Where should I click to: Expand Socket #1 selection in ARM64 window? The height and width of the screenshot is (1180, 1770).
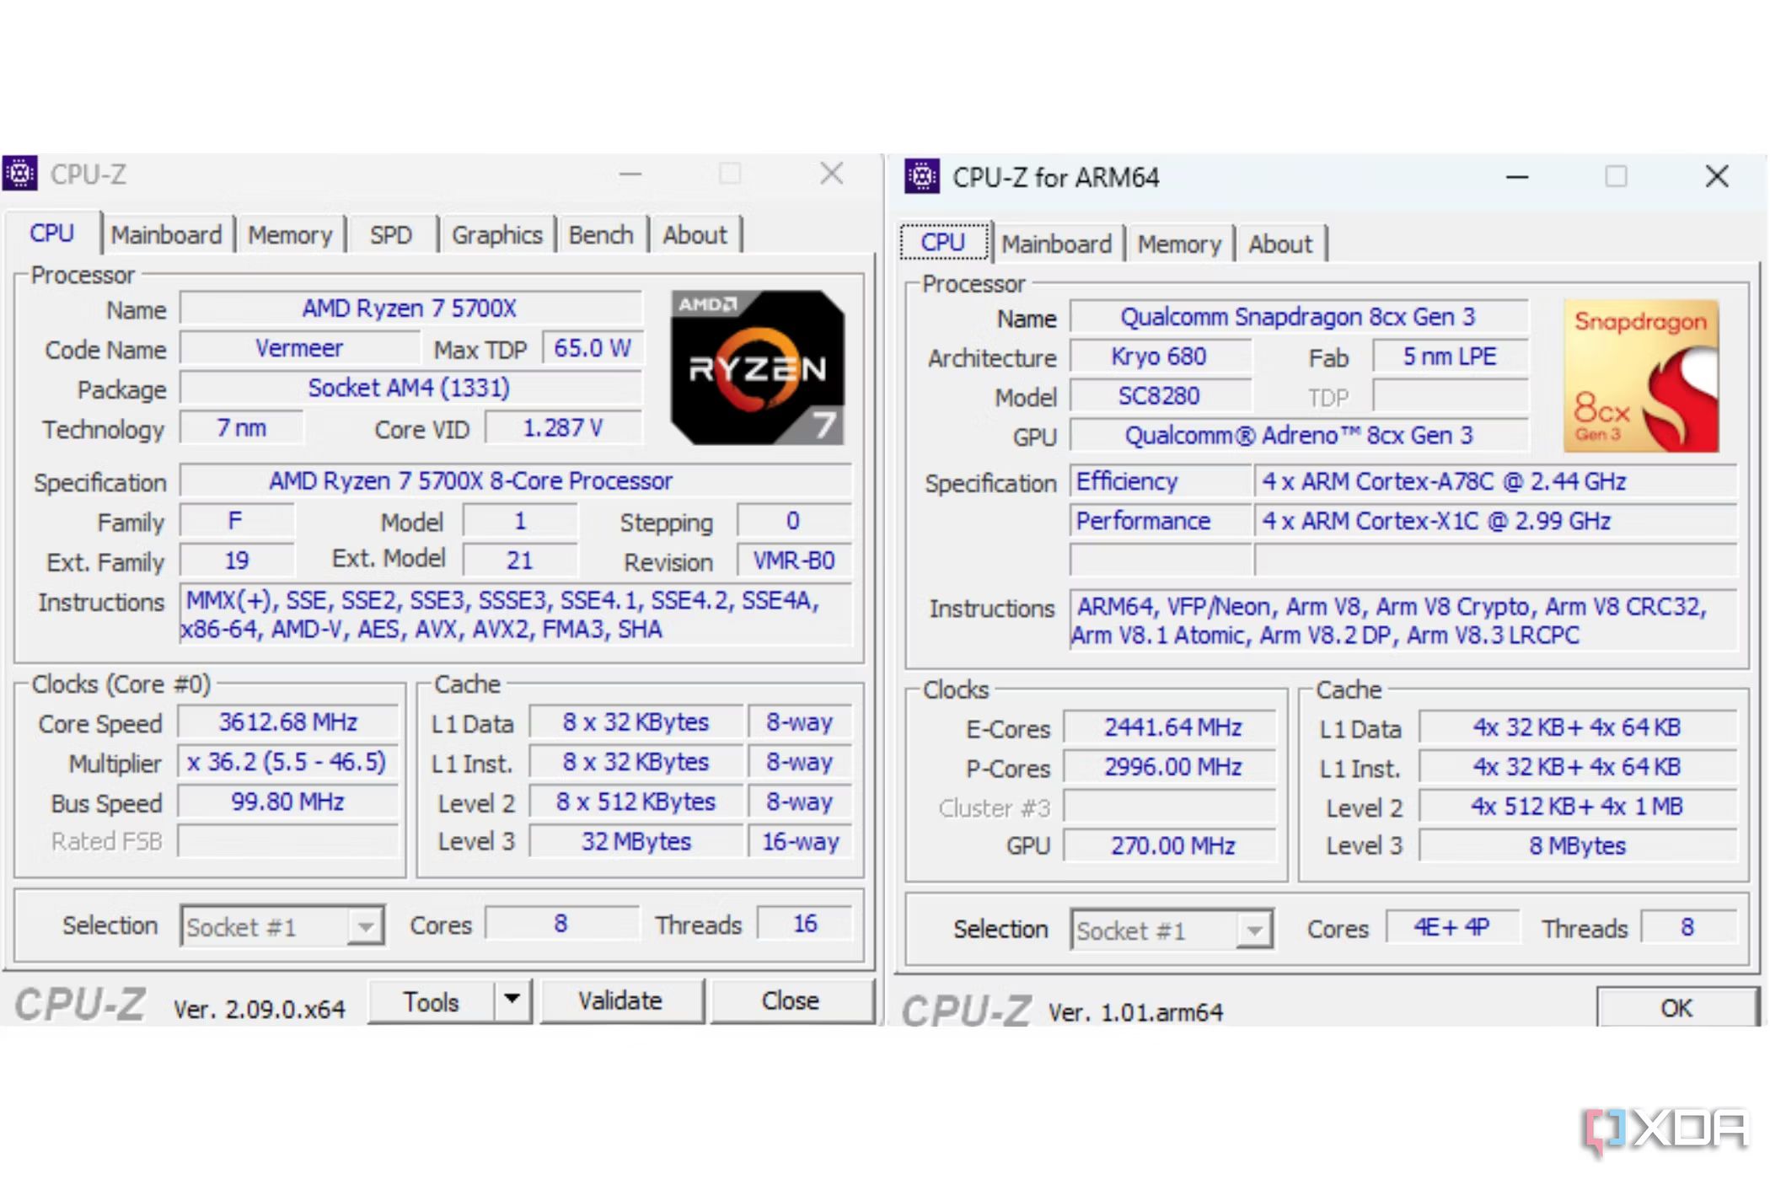click(1254, 930)
